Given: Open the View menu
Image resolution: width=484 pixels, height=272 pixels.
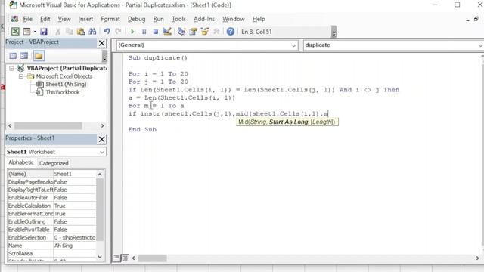Looking at the screenshot, I should point(64,19).
